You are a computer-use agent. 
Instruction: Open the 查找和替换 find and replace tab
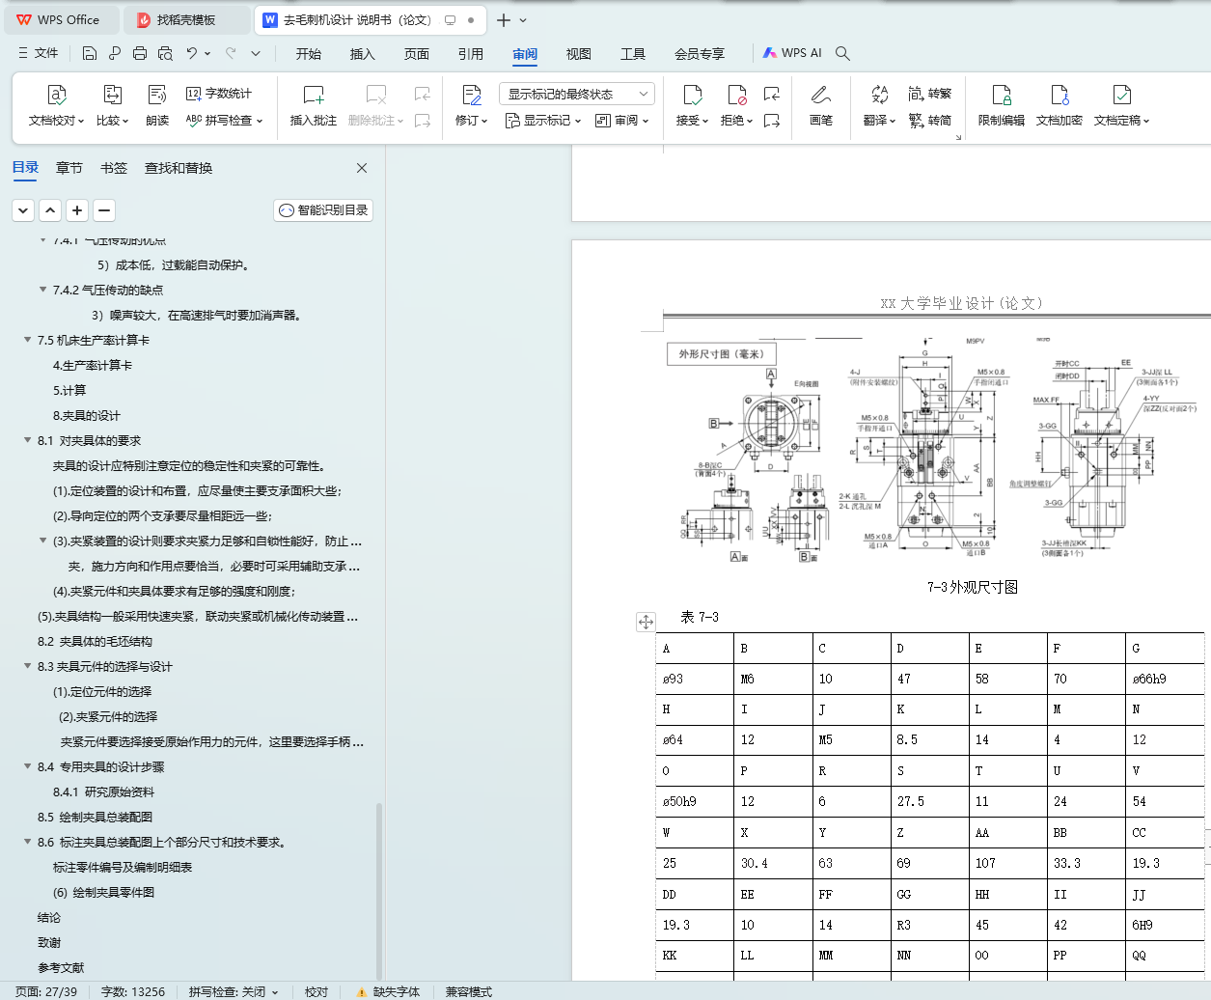[179, 168]
